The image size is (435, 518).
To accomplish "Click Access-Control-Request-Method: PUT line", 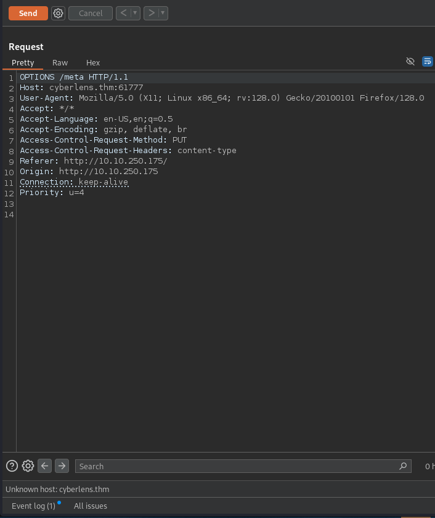I will pyautogui.click(x=104, y=140).
